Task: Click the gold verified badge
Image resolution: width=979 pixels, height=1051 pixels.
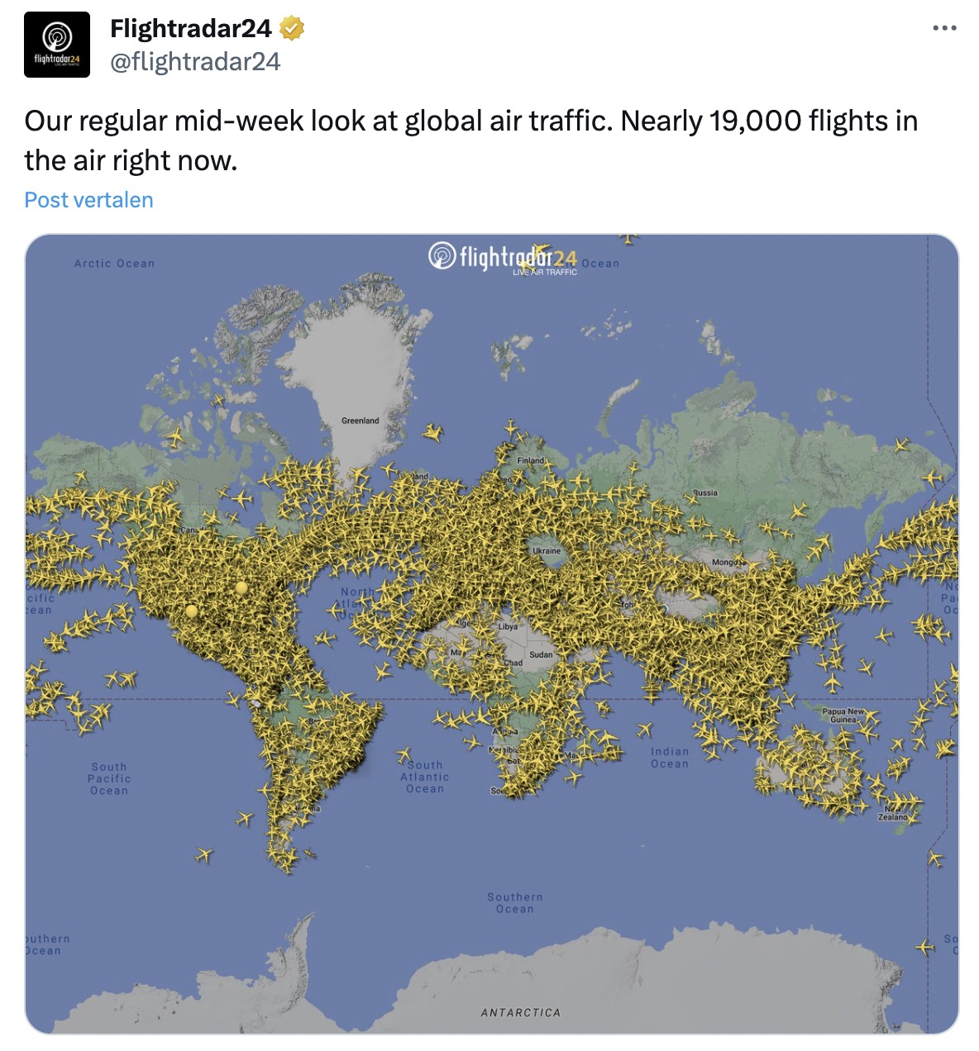Action: click(292, 29)
